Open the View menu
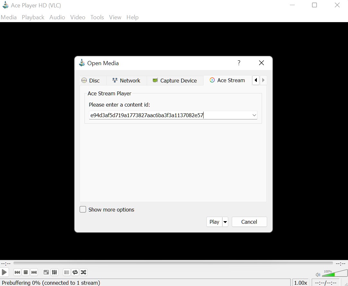 pyautogui.click(x=115, y=17)
